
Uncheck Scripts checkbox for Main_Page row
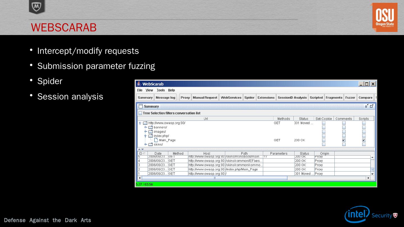(x=364, y=140)
